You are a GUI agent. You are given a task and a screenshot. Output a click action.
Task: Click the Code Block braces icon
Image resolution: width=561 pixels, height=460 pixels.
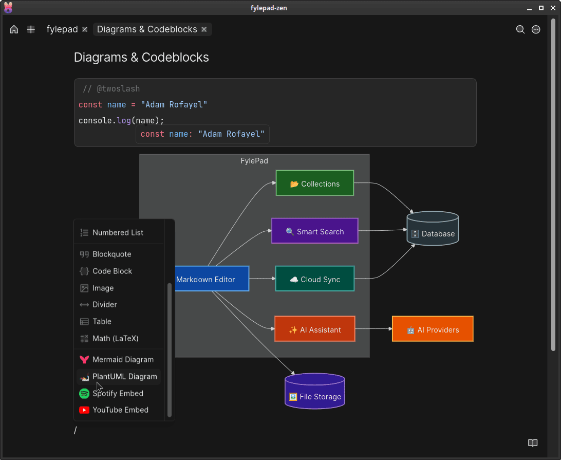[84, 271]
